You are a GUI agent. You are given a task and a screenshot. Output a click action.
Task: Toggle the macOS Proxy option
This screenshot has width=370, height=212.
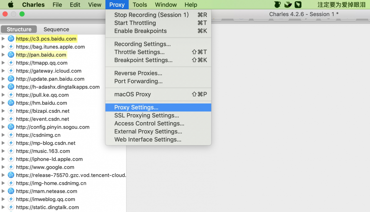coord(158,94)
